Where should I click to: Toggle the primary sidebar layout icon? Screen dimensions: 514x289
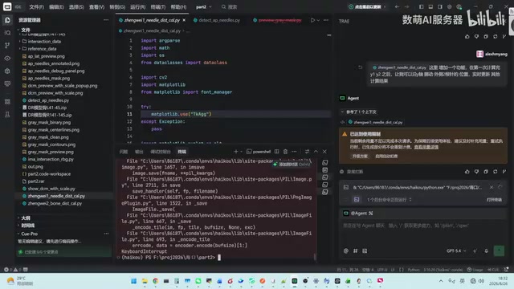click(x=421, y=7)
